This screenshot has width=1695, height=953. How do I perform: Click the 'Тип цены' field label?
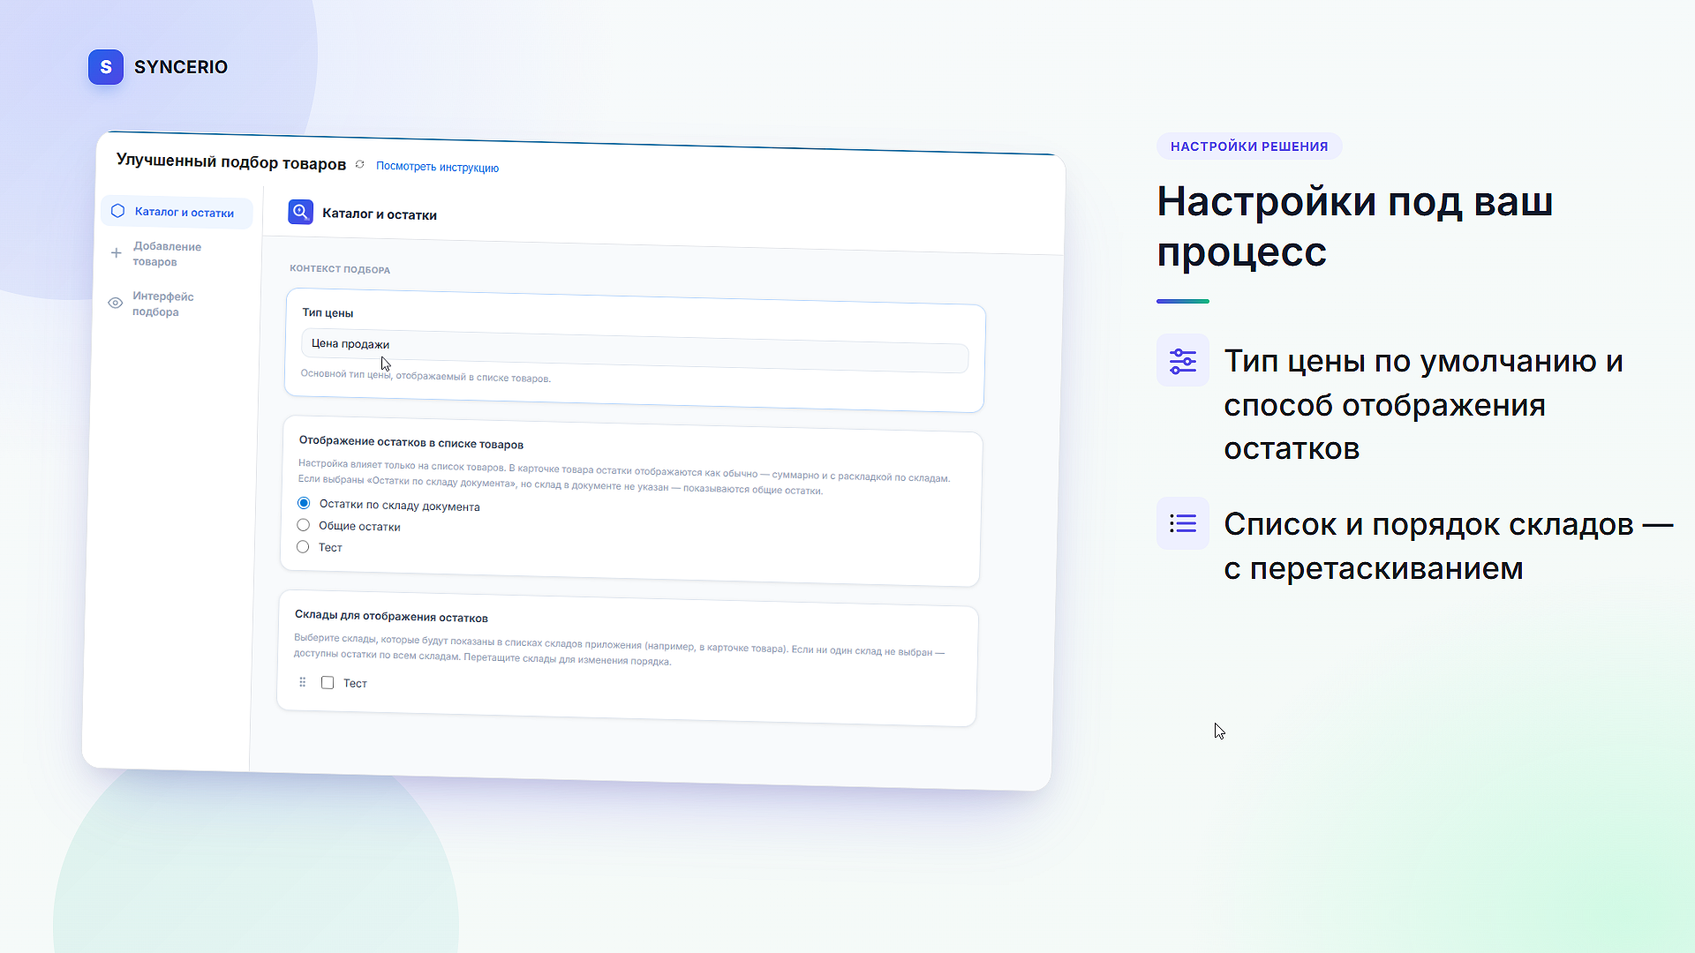click(x=328, y=312)
